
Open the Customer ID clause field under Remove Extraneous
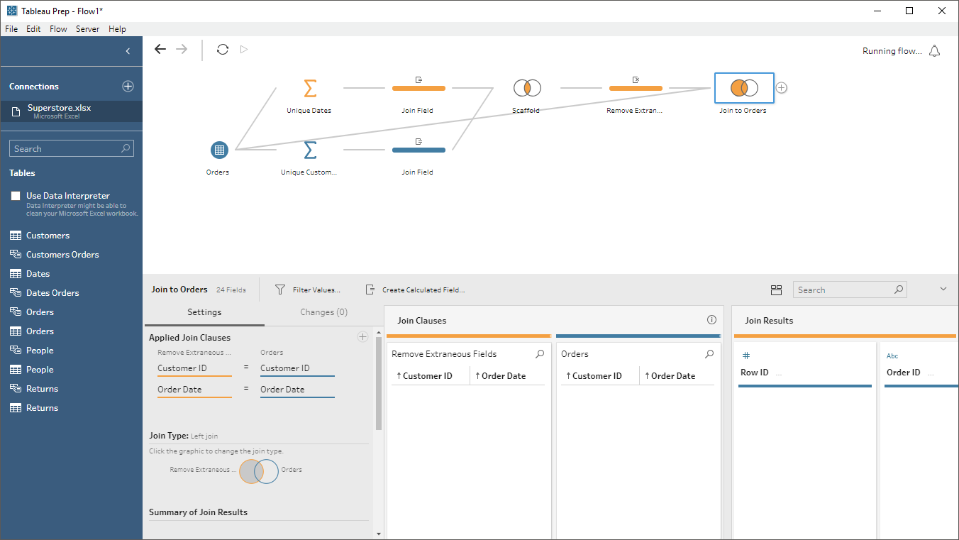(x=194, y=368)
